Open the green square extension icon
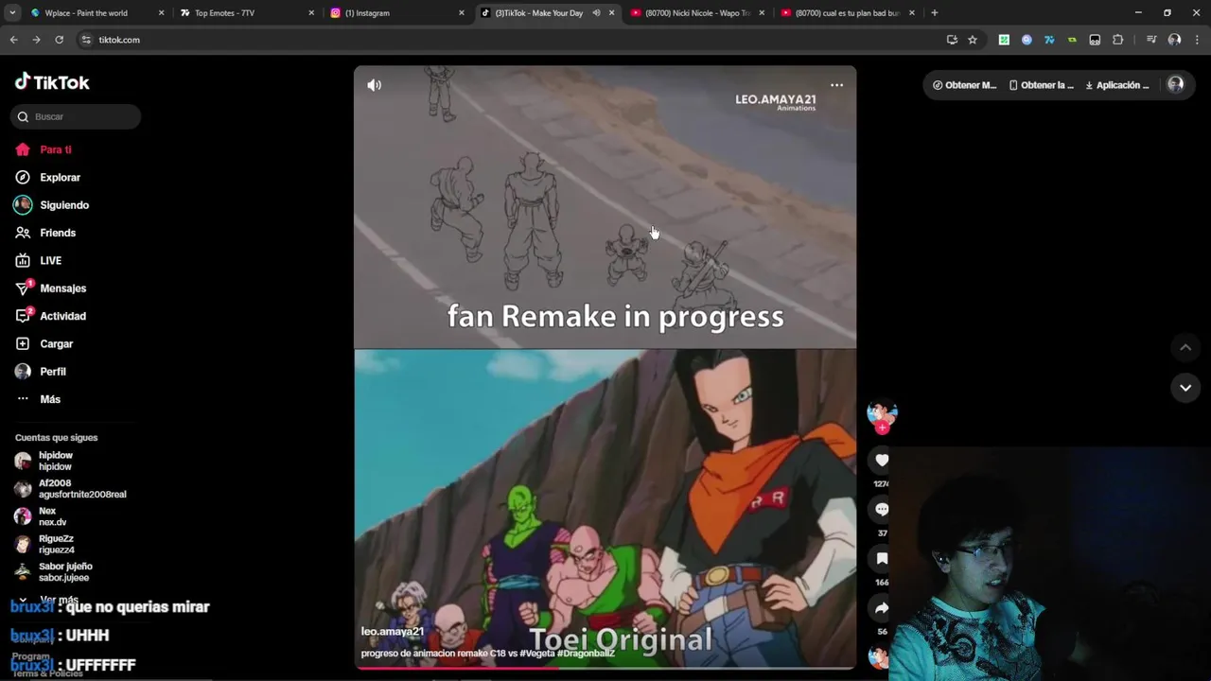Viewport: 1211px width, 681px height. pyautogui.click(x=1004, y=40)
